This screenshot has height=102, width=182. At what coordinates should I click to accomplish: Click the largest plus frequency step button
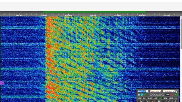163,95
